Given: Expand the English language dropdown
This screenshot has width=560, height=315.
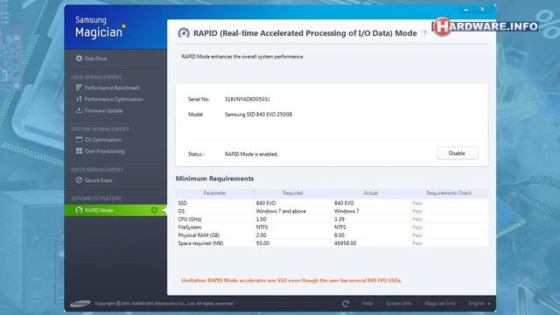Looking at the screenshot, I should click(479, 304).
